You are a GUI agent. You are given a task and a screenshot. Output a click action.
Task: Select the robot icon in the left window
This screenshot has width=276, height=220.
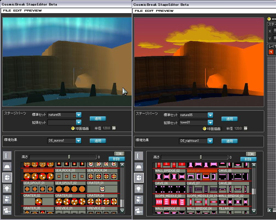[x=7, y=199]
